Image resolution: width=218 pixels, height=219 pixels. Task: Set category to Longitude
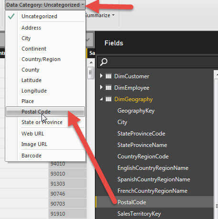click(x=45, y=91)
